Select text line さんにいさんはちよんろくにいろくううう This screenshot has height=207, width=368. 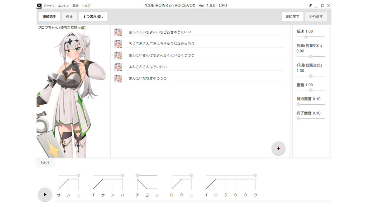pos(205,55)
